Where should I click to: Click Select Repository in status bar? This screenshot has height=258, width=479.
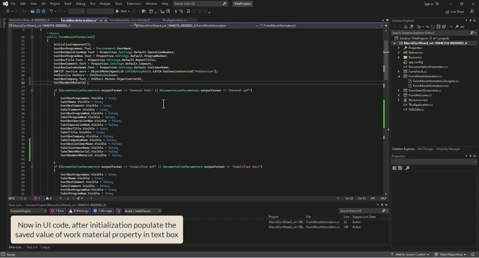[451, 255]
